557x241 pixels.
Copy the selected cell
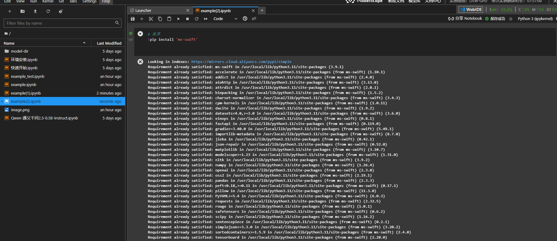tap(160, 19)
